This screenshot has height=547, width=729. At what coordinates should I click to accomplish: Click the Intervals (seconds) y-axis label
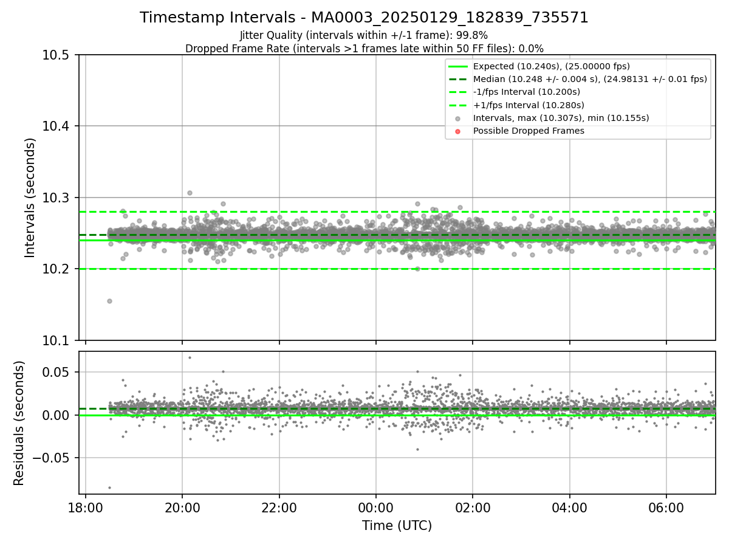click(30, 198)
